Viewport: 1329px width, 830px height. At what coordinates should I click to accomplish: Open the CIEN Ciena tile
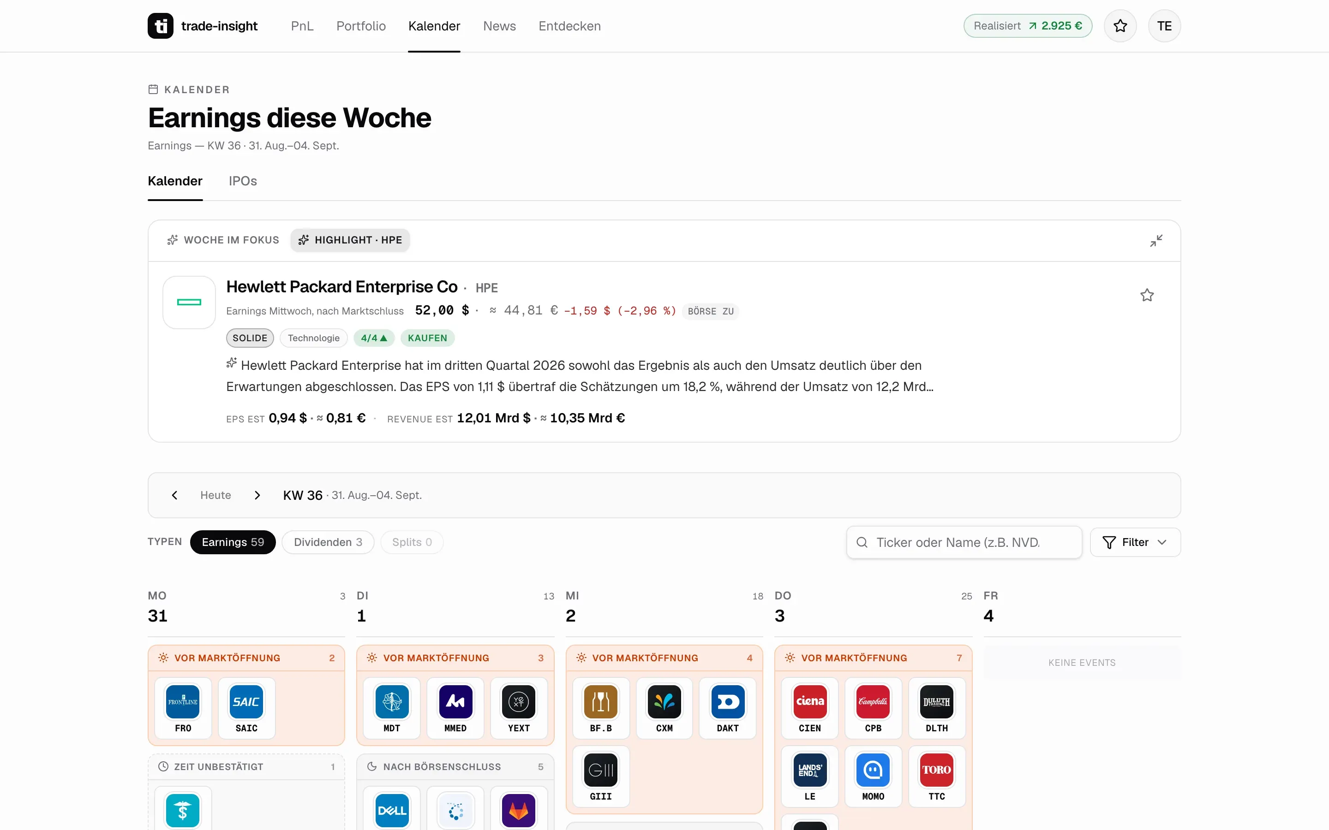pyautogui.click(x=810, y=708)
